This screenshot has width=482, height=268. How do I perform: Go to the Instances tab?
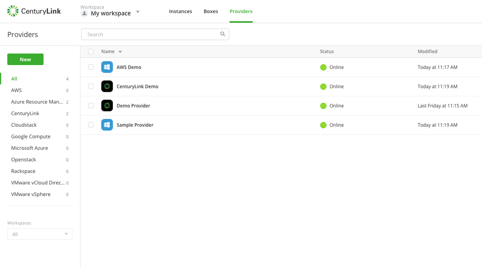(x=180, y=11)
